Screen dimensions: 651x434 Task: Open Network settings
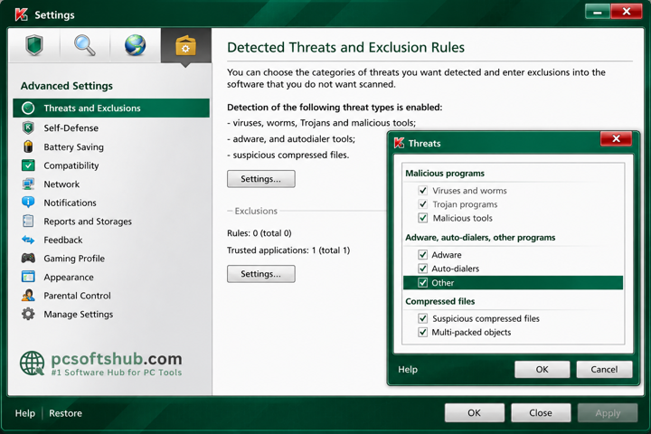coord(61,184)
